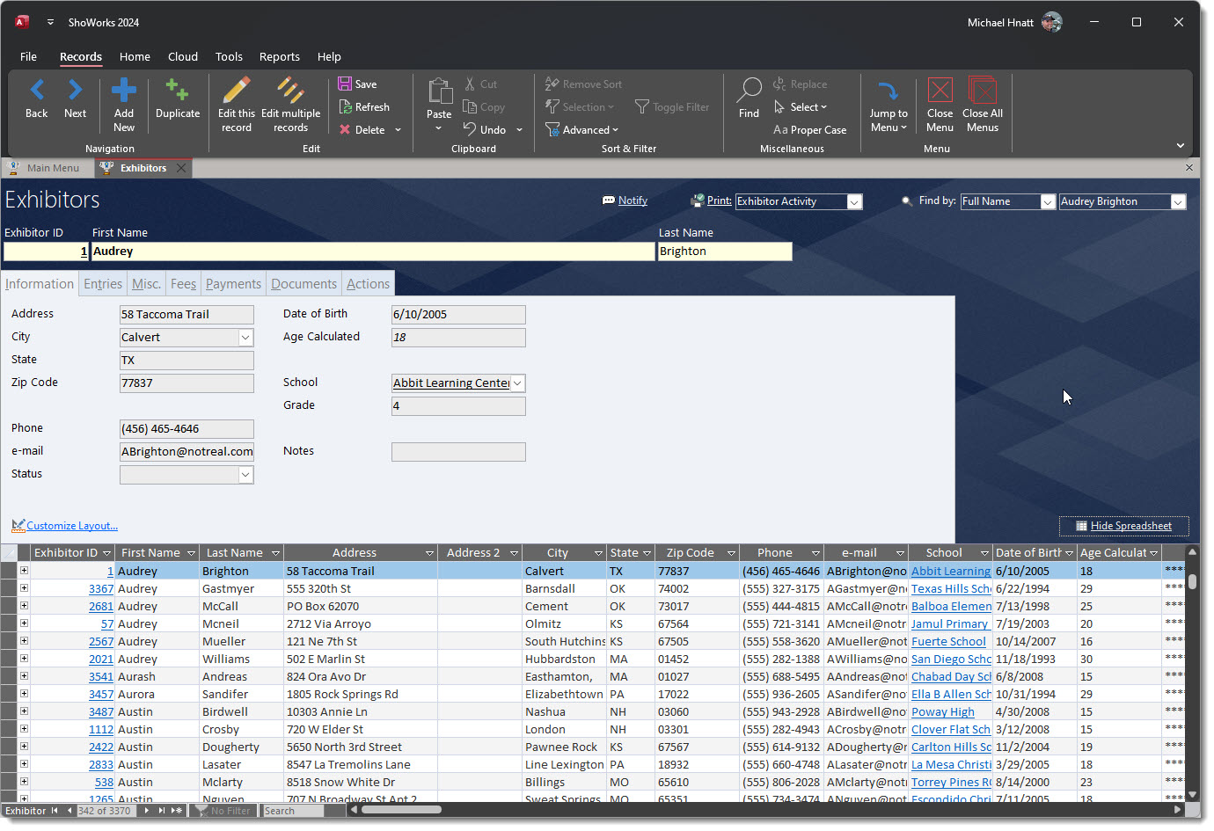Expand row for Aurora Sandifer
This screenshot has width=1214, height=831.
24,694
